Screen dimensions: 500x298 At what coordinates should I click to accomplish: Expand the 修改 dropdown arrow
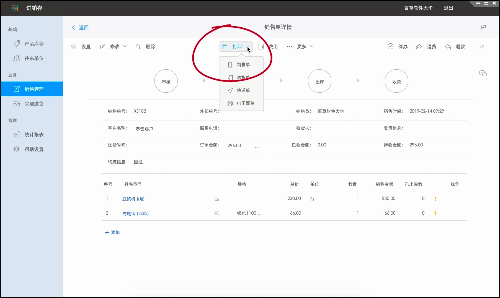tap(125, 46)
